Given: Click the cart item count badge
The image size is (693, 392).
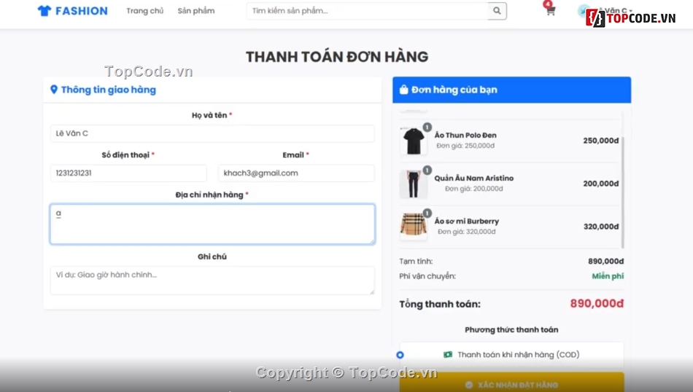Looking at the screenshot, I should (548, 4).
